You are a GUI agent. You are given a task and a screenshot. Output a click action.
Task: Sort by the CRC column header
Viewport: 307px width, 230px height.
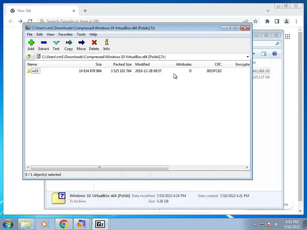(208, 64)
